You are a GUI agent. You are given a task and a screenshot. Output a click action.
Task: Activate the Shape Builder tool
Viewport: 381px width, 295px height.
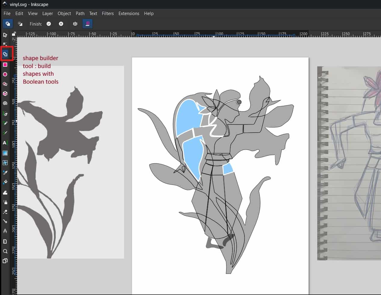tap(5, 54)
